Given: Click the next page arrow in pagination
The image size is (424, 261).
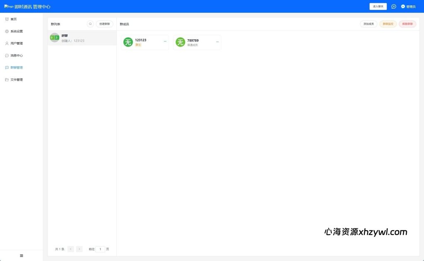Looking at the screenshot, I should point(79,249).
